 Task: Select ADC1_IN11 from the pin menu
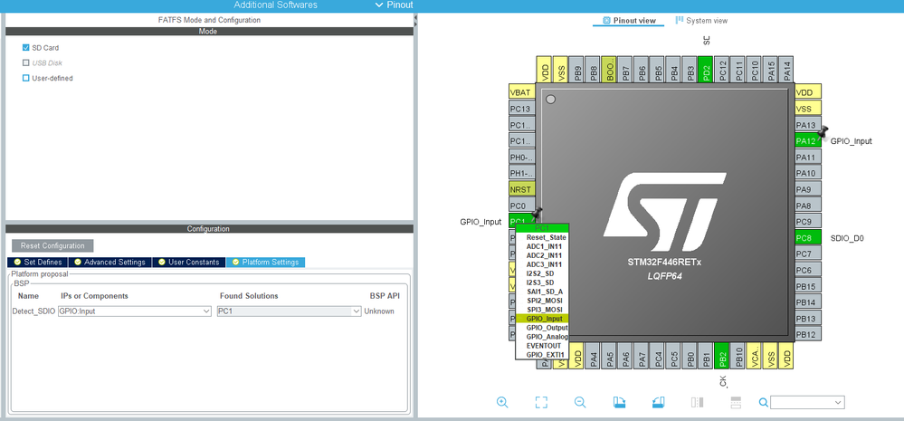[542, 246]
